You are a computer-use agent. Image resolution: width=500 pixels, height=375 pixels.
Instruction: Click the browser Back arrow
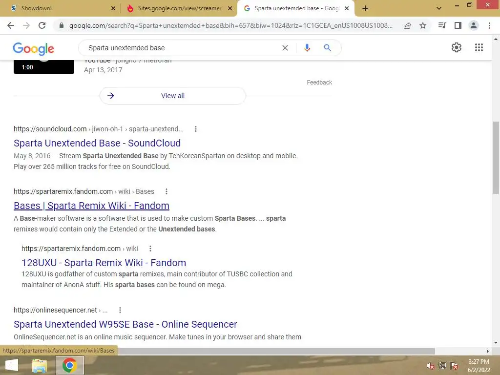[x=11, y=25]
